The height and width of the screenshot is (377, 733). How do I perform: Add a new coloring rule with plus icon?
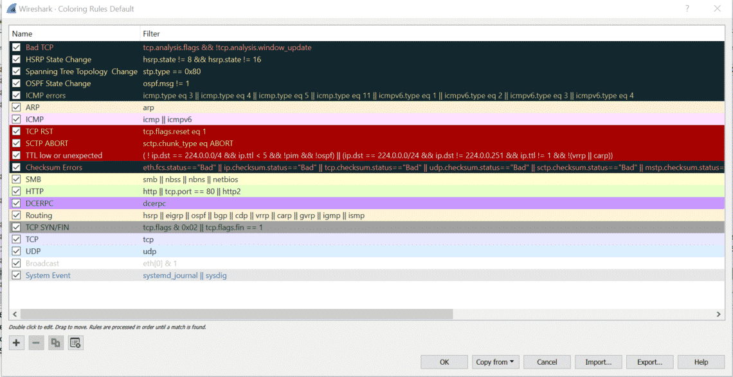[16, 343]
